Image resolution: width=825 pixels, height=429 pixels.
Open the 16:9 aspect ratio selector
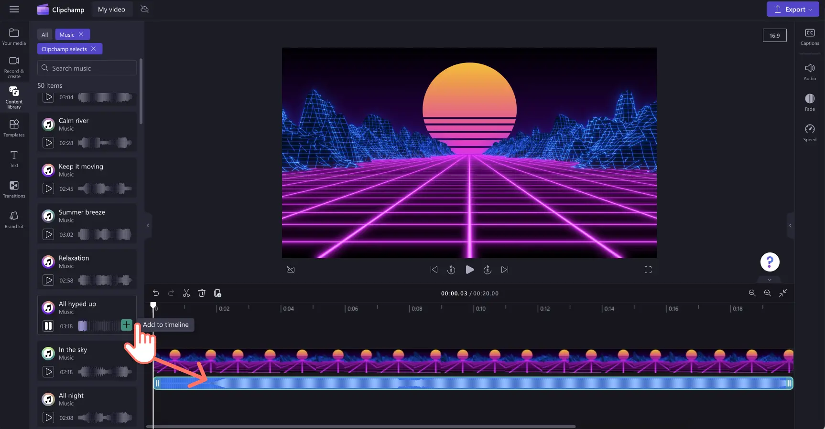point(774,35)
